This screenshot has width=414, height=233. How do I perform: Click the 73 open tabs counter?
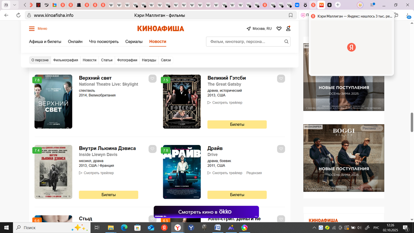6,5
